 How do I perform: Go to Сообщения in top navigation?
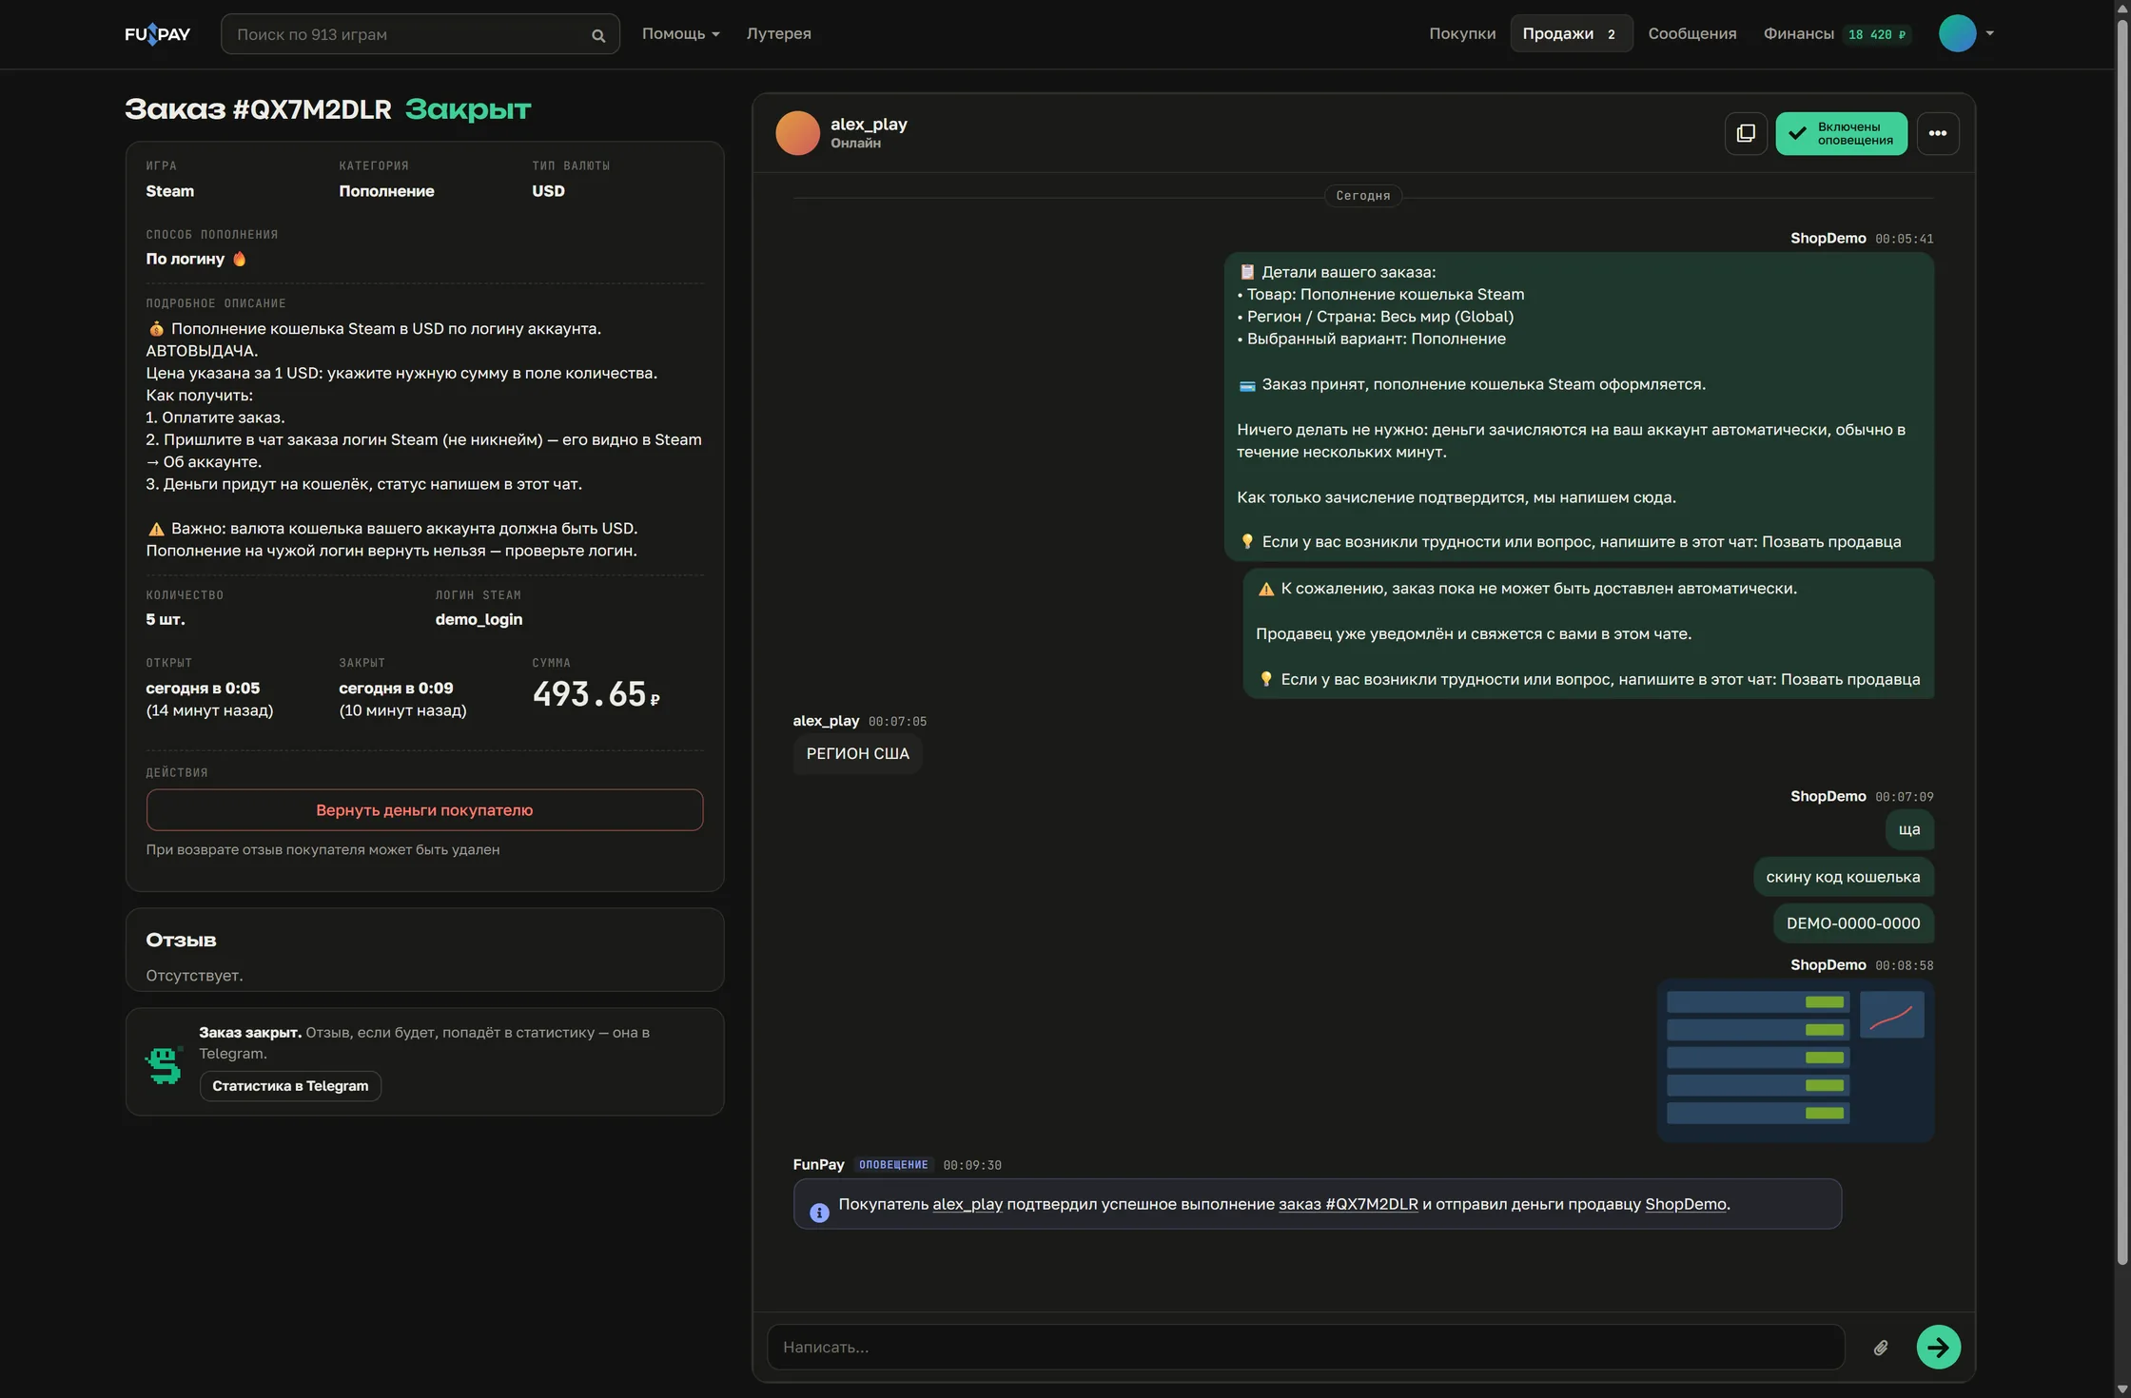pos(1691,34)
